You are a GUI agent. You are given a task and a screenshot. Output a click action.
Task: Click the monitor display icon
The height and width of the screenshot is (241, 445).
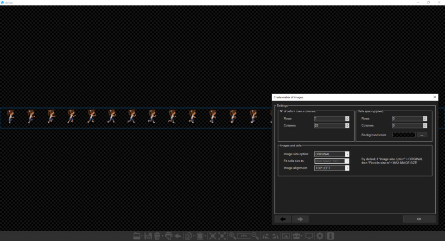pyautogui.click(x=309, y=236)
